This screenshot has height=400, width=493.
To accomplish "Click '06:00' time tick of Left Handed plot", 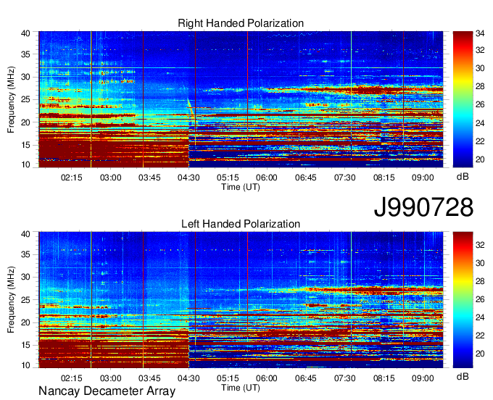I will (x=267, y=378).
